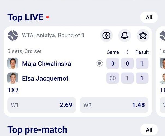165x136 pixels.
Task: Click the red live indicator dot
Action: click(47, 17)
